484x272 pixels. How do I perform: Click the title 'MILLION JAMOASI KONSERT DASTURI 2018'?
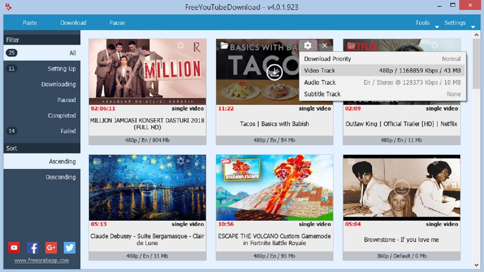(147, 124)
